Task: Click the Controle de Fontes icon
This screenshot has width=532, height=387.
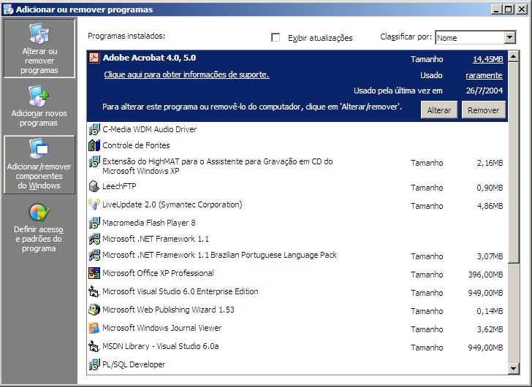Action: click(94, 145)
